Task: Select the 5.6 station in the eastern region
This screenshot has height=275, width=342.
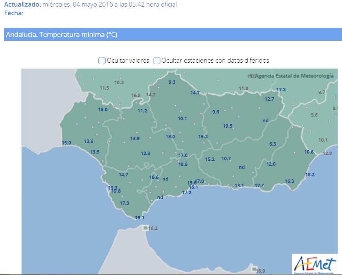Action: point(314,115)
